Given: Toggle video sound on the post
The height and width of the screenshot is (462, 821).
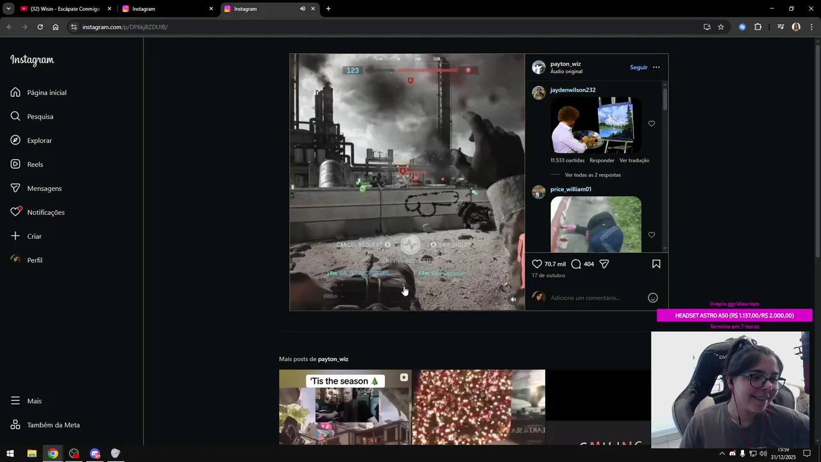Looking at the screenshot, I should click(x=513, y=299).
